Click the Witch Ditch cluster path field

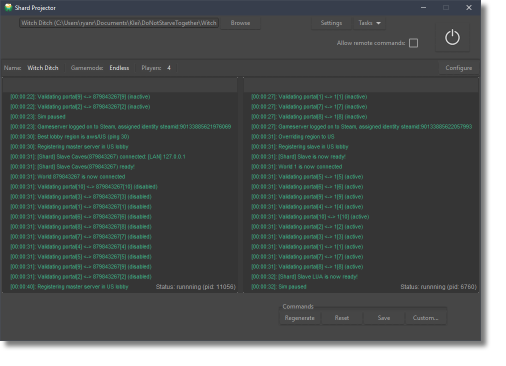pos(119,23)
